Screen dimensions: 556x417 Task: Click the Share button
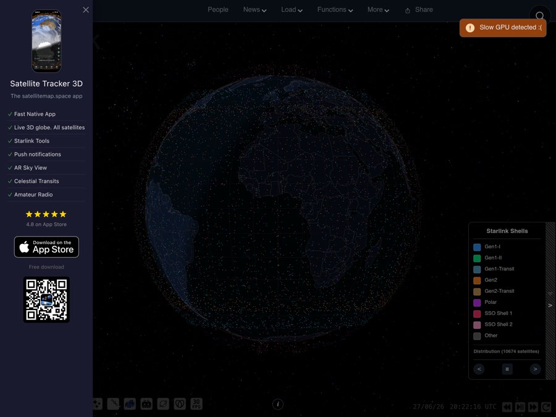point(419,9)
